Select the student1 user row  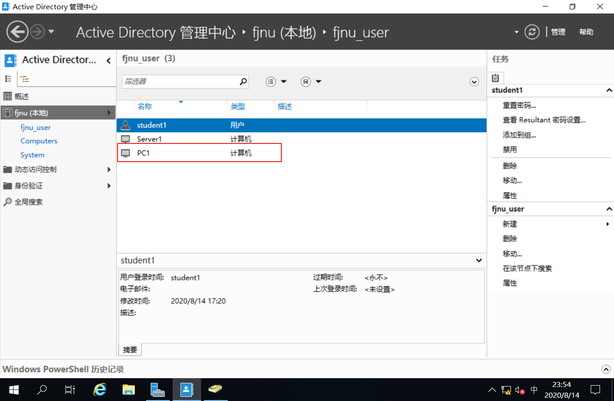[x=301, y=125]
